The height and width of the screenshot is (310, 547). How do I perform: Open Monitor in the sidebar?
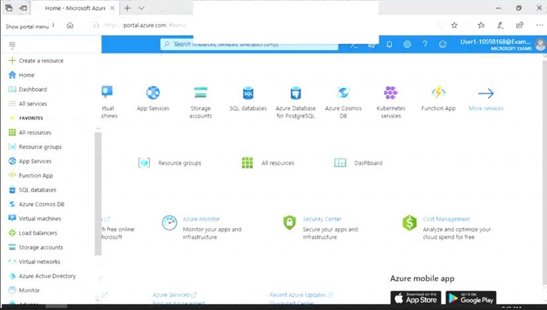point(24,290)
